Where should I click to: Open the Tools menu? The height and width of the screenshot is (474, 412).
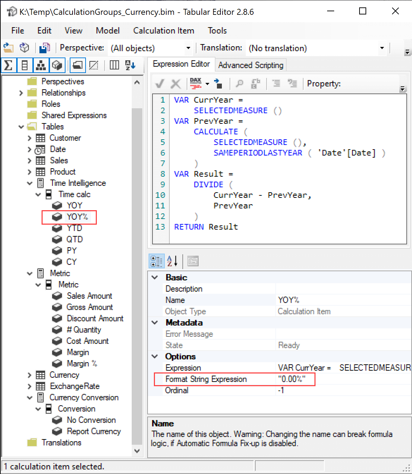point(217,31)
